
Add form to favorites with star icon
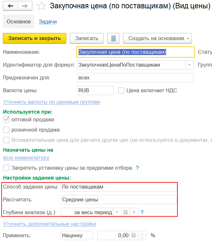(41, 6)
